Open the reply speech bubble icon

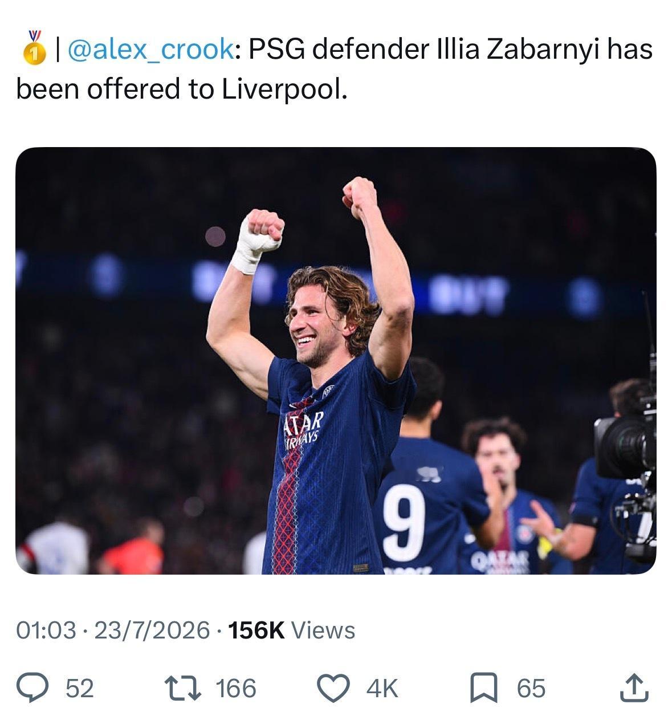(39, 688)
